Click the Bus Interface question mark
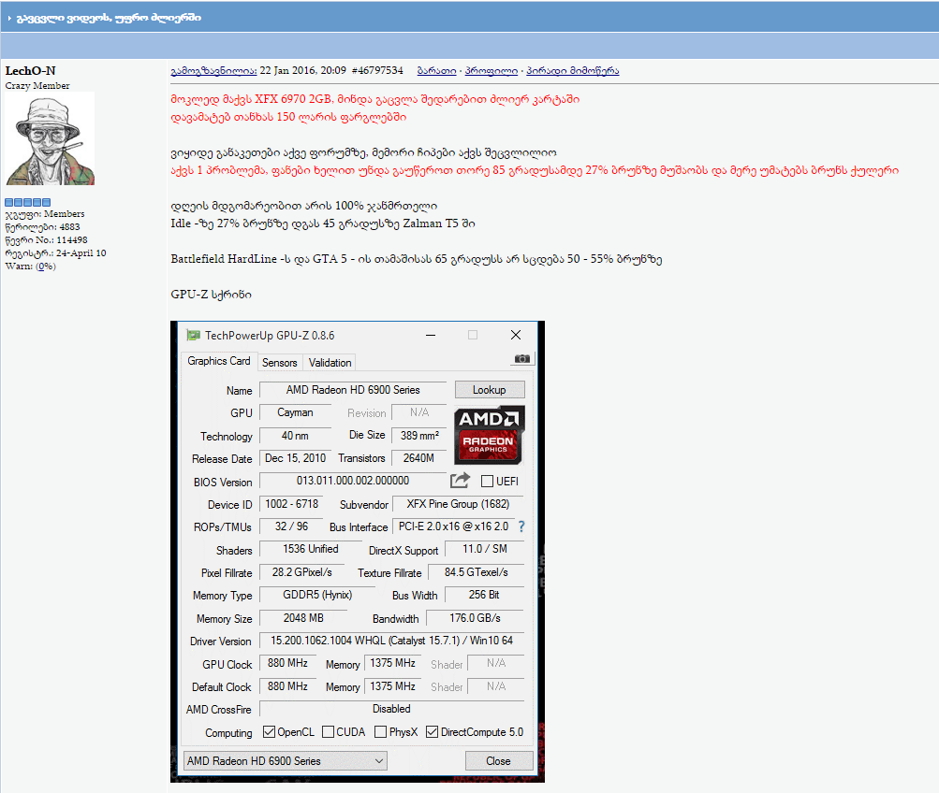Image resolution: width=939 pixels, height=793 pixels. (521, 526)
